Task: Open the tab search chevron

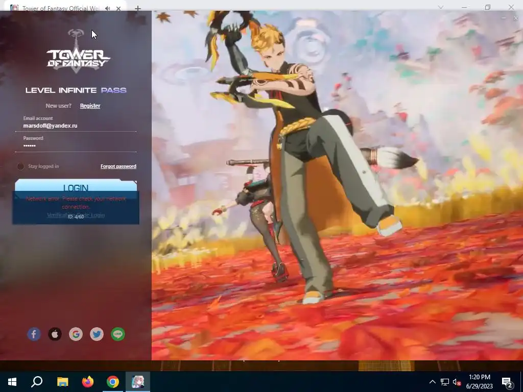Action: coord(441,7)
